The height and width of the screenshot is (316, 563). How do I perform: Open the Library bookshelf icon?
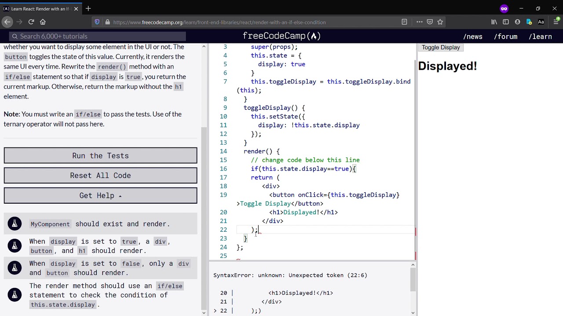click(x=494, y=22)
